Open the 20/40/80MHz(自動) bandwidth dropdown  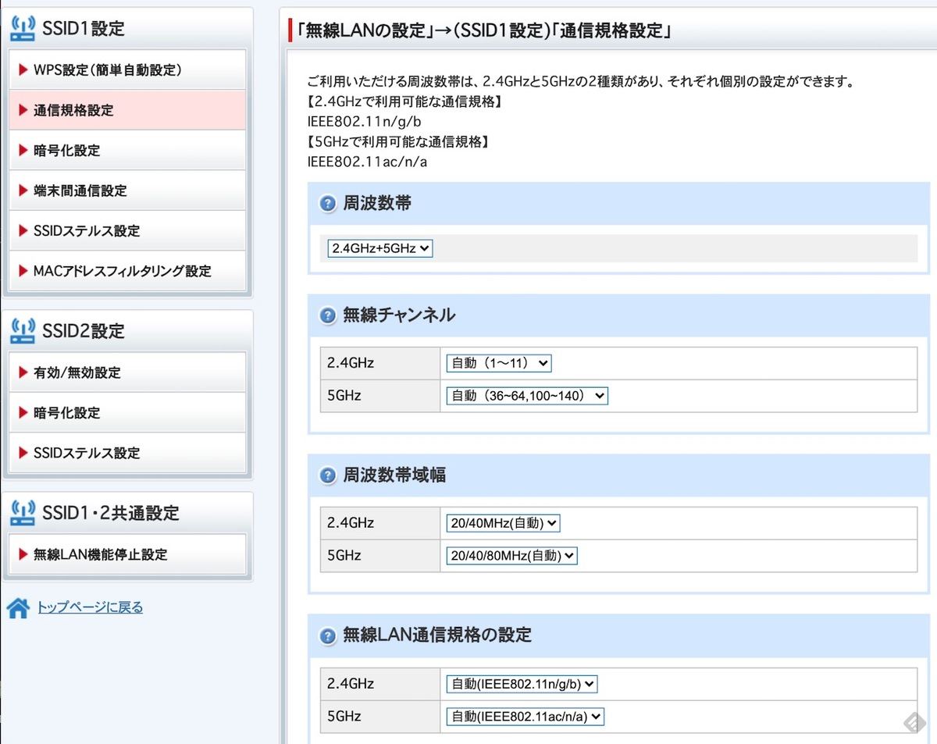tap(512, 556)
